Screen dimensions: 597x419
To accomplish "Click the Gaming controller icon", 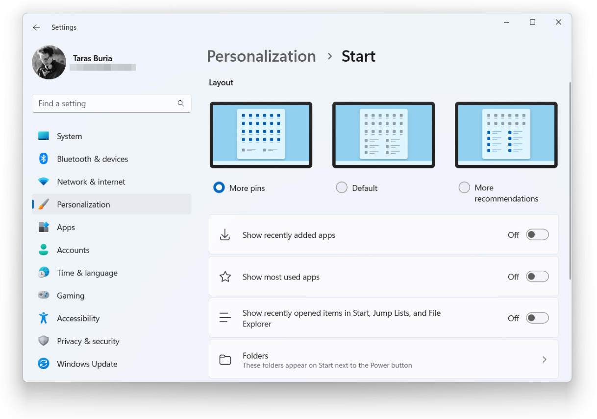I will [x=44, y=296].
